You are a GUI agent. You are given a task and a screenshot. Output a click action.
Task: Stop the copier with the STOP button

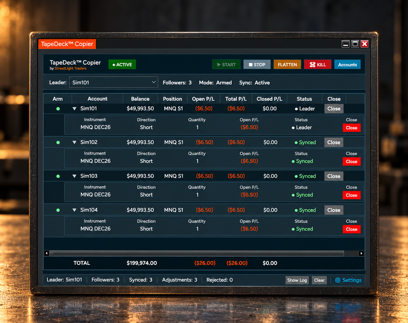point(257,65)
